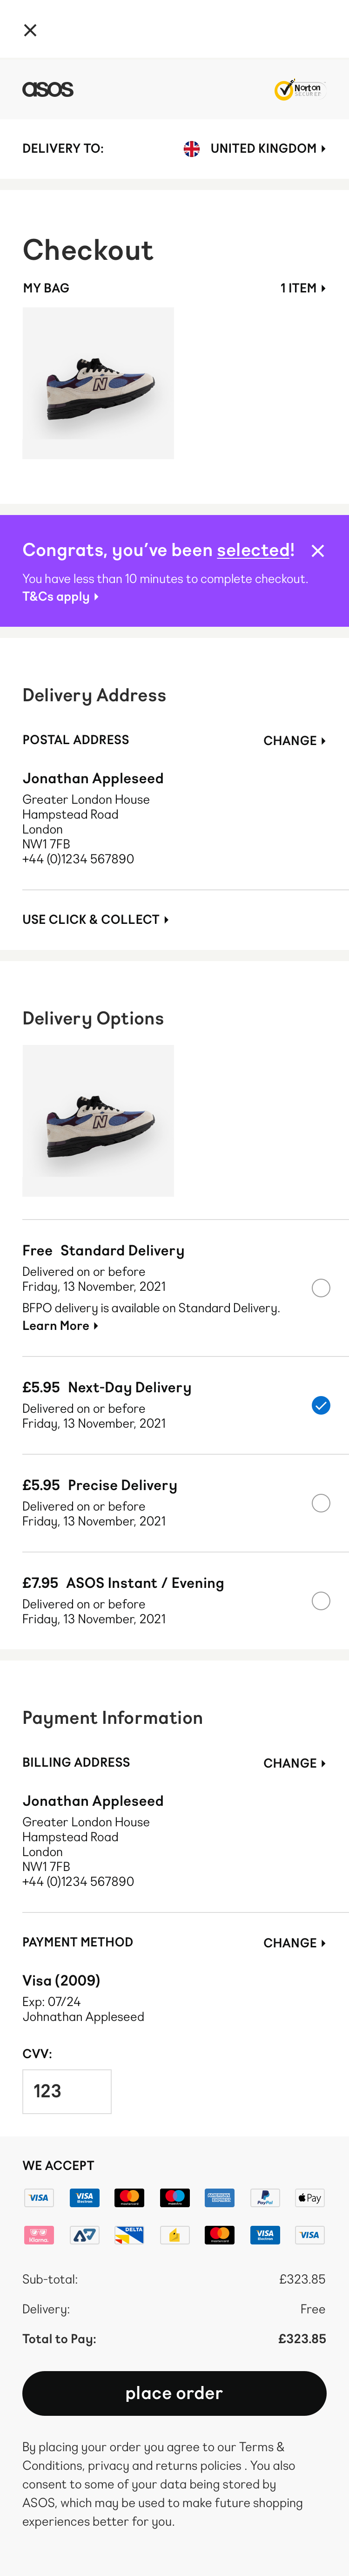
Task: Click into the CVV input field
Action: click(x=67, y=2091)
